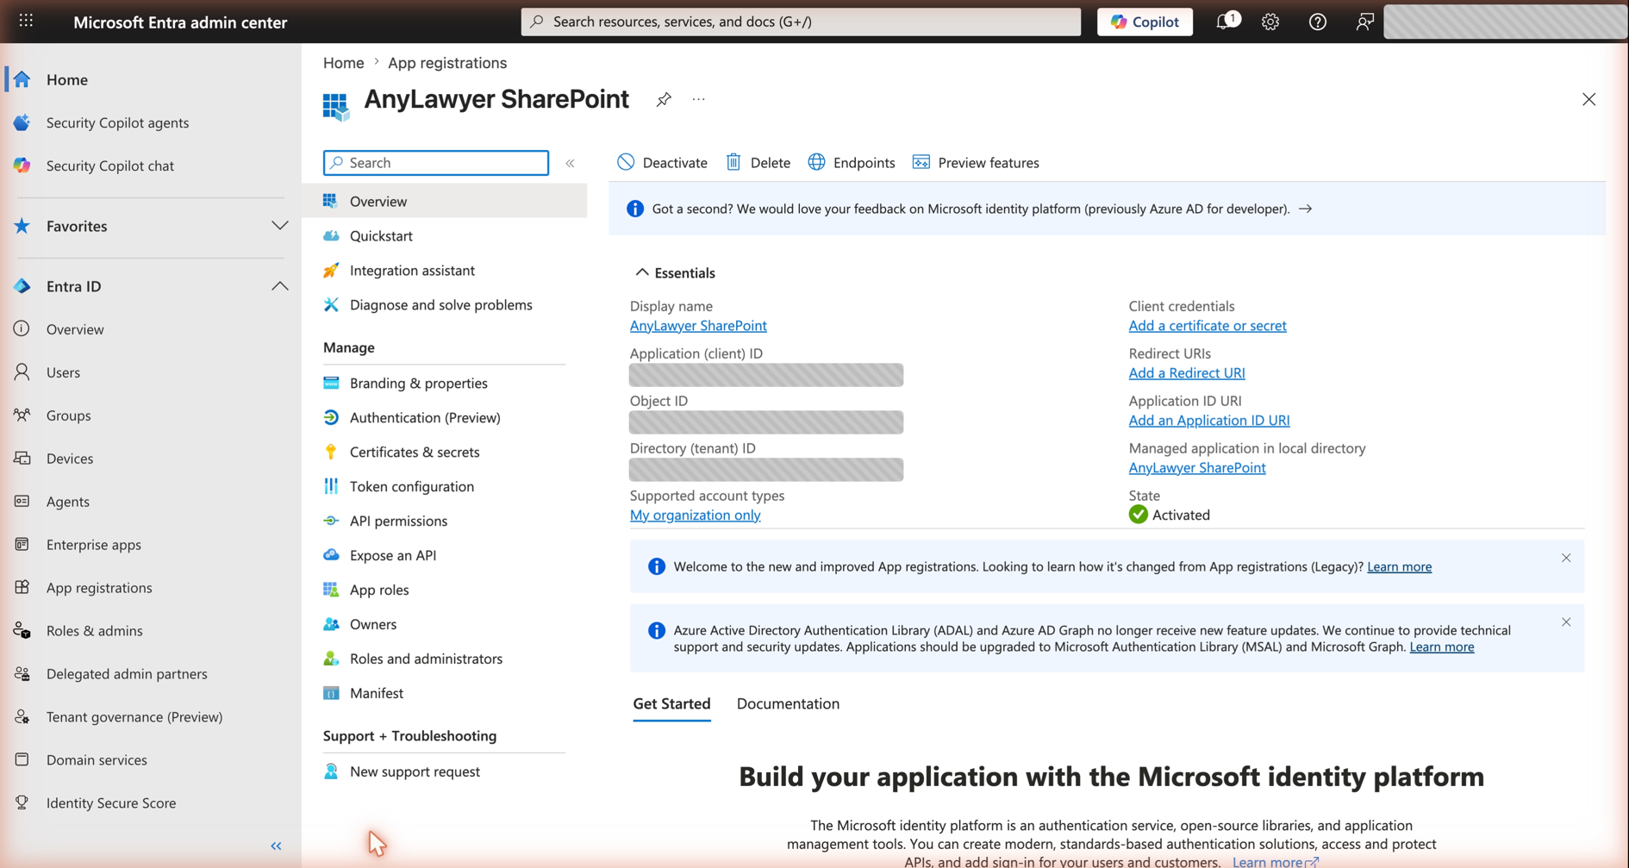1629x868 pixels.
Task: Open Authentication (Preview)
Action: pyautogui.click(x=425, y=418)
